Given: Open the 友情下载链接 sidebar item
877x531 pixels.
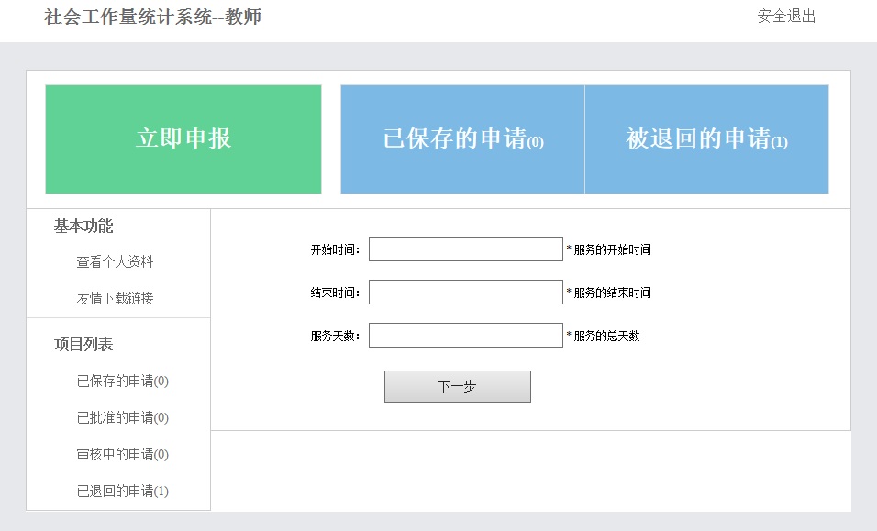Looking at the screenshot, I should click(x=115, y=298).
